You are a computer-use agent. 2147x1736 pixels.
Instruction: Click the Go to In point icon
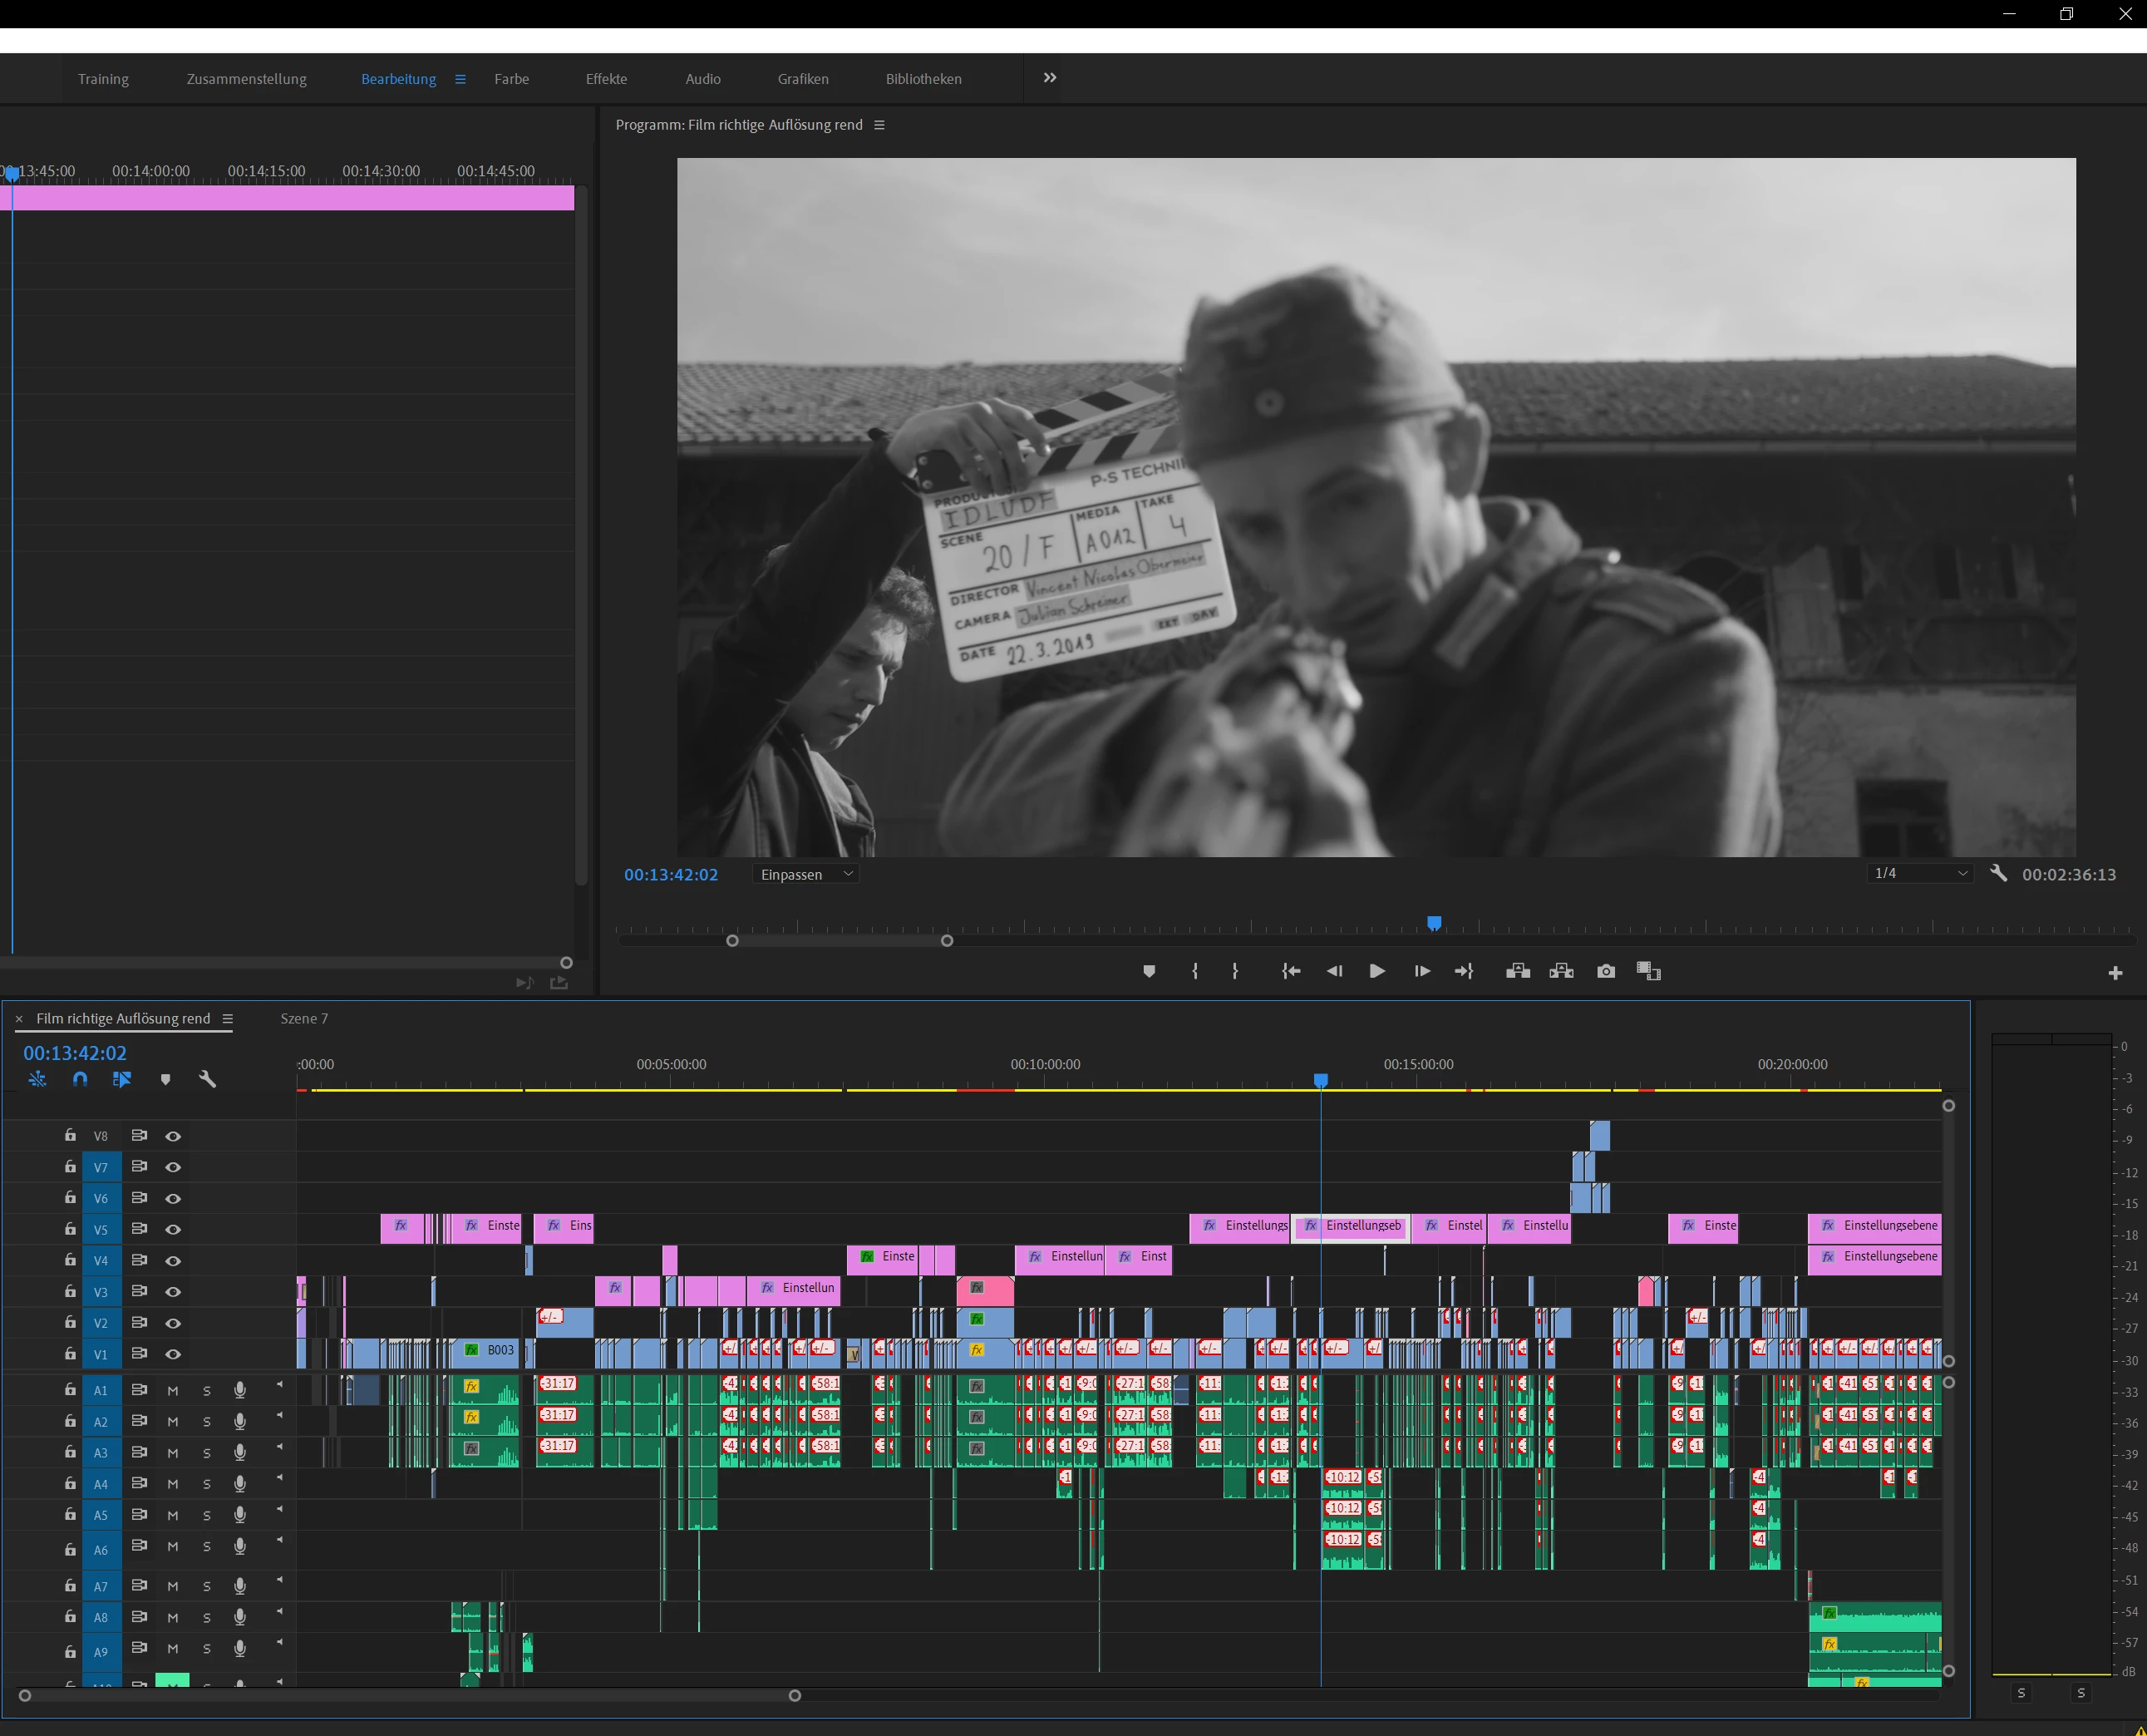tap(1290, 971)
